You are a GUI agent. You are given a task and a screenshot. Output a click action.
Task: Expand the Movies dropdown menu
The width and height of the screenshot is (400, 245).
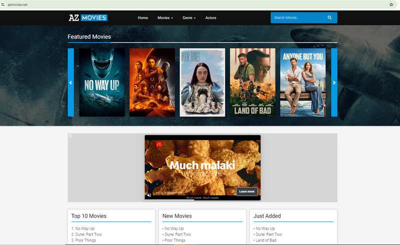165,18
